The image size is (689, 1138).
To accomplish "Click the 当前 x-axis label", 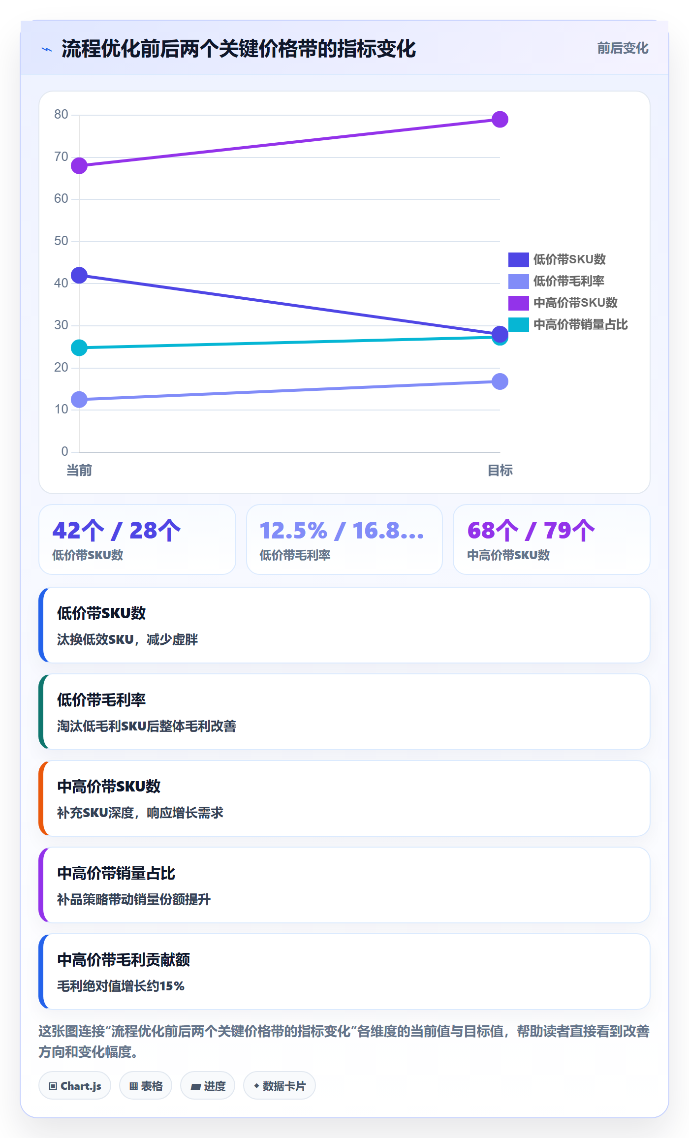I will point(79,471).
